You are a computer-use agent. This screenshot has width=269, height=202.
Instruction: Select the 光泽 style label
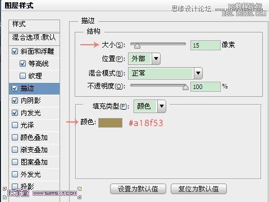[x=27, y=125]
